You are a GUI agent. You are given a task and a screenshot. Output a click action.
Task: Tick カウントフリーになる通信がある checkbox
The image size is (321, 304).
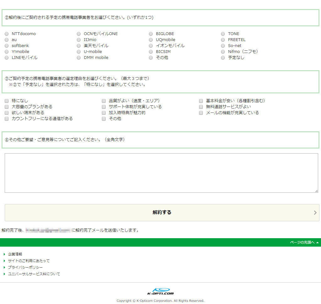tap(7, 119)
